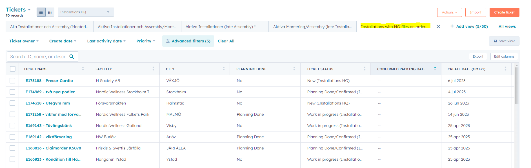This screenshot has width=531, height=168.
Task: Sort by the Facility column arrows
Action: point(153,69)
